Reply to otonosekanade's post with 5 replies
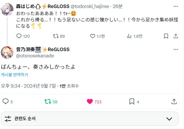This screenshot has width=184, height=129. [x=8, y=102]
